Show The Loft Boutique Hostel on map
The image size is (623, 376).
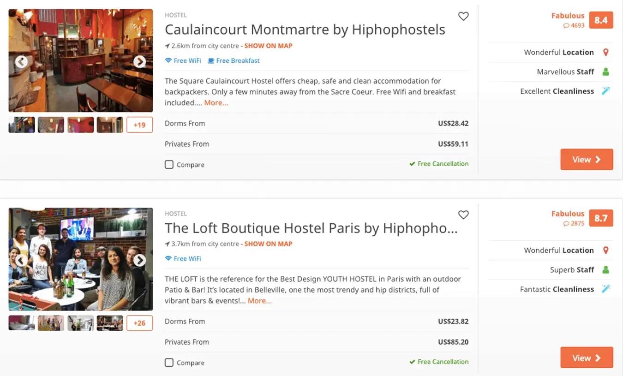pos(268,244)
